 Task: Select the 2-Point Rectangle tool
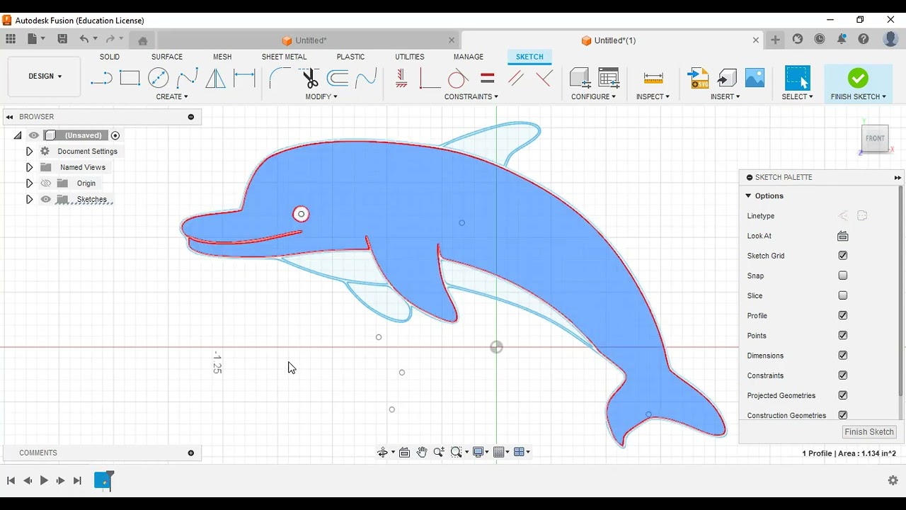click(x=130, y=78)
